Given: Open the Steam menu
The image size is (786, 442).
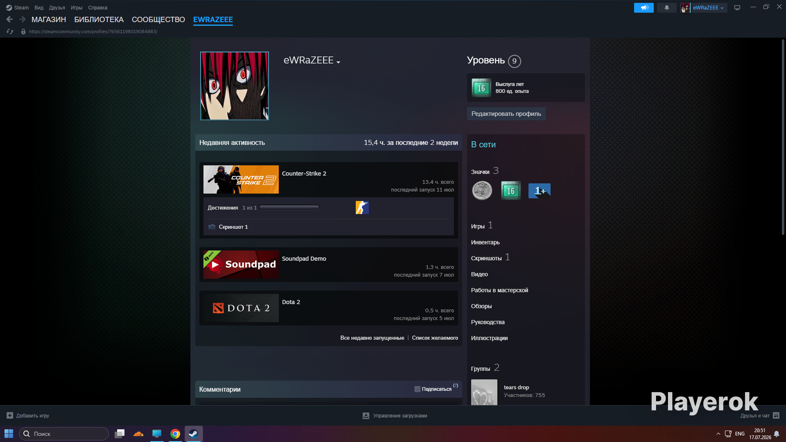Looking at the screenshot, I should 21,8.
